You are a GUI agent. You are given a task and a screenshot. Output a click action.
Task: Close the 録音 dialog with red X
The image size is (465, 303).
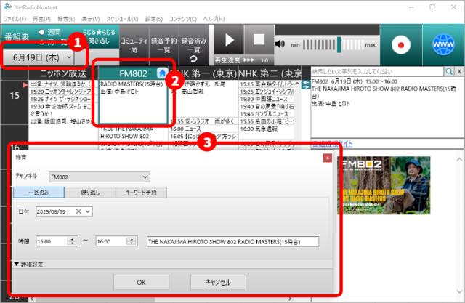pos(328,158)
